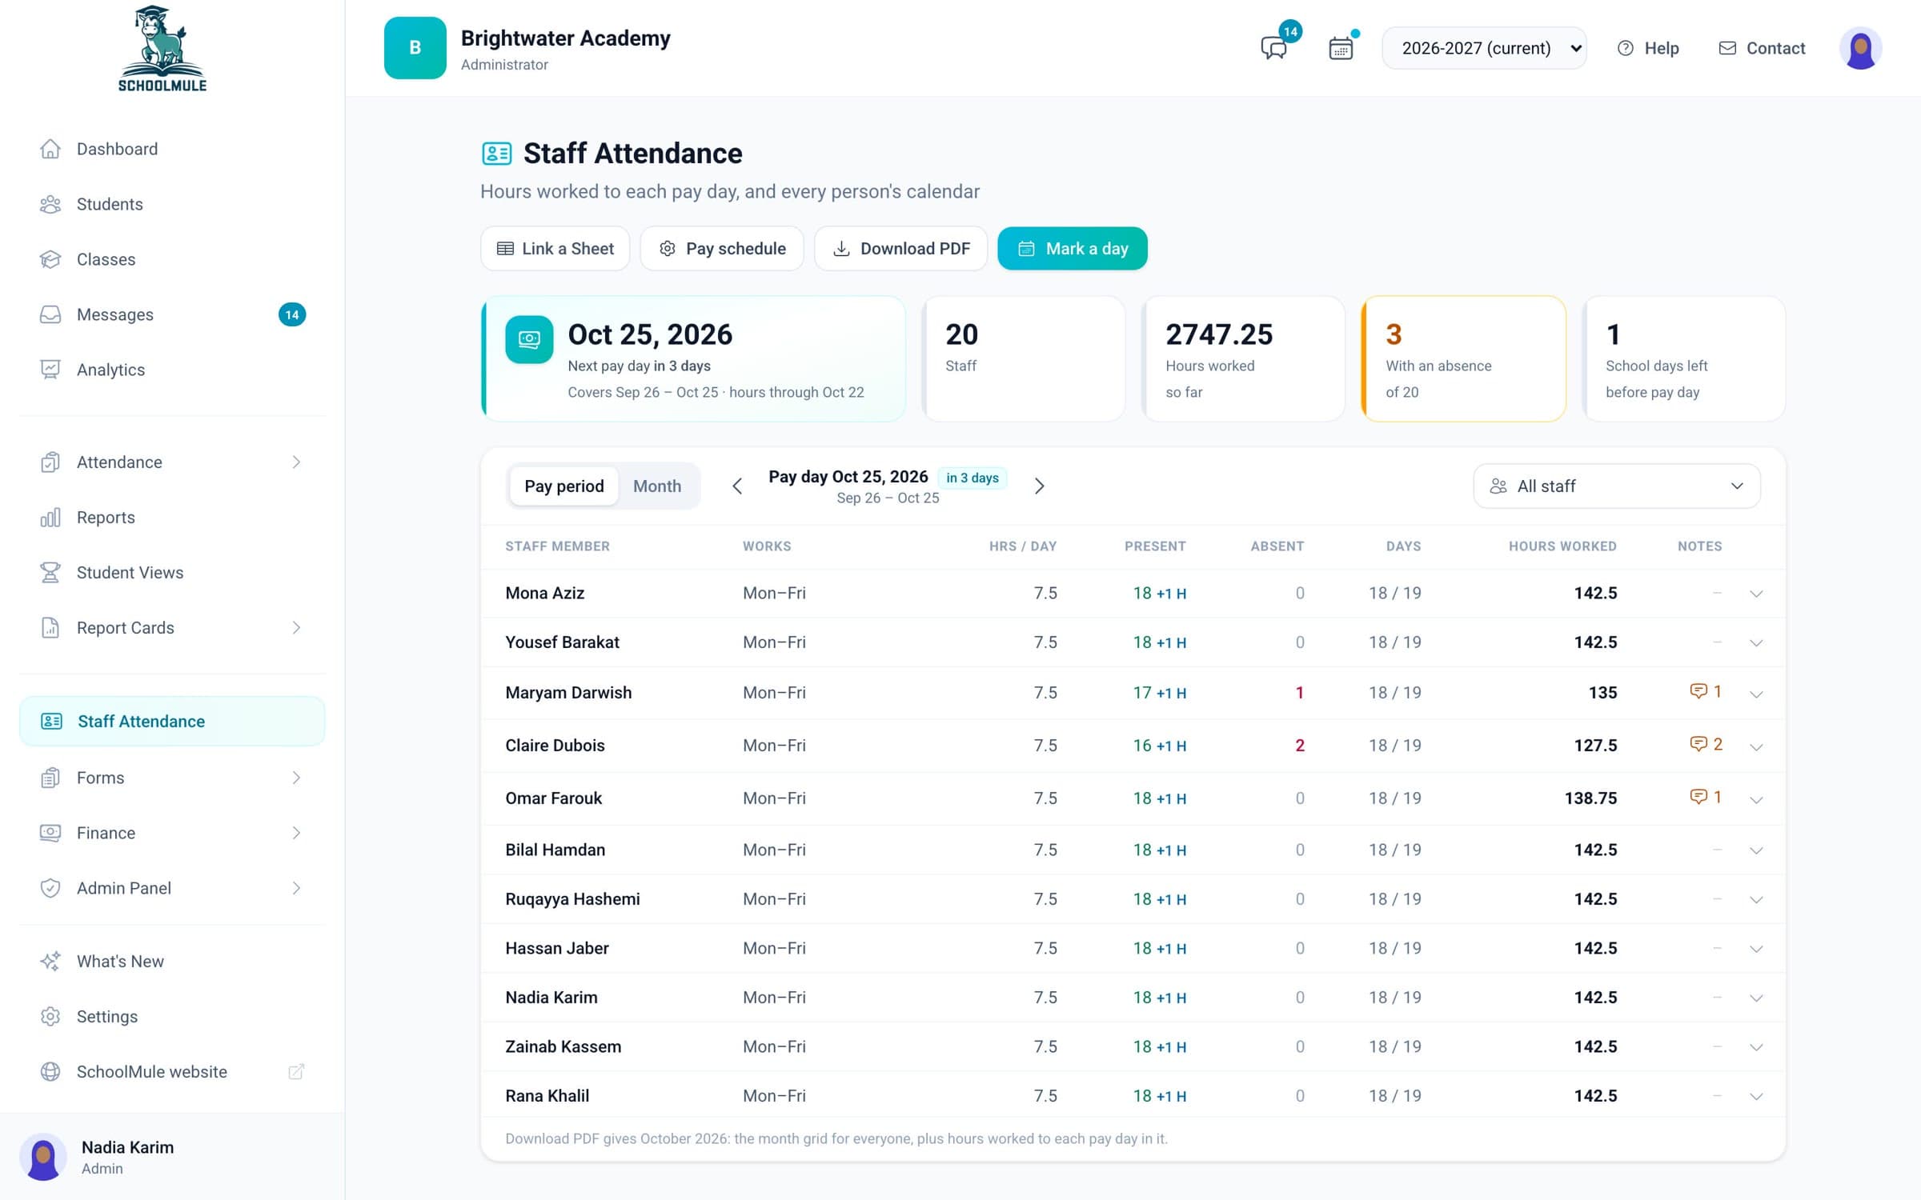Screen dimensions: 1921x1200
Task: Open the calendar icon in header
Action: pos(1341,48)
